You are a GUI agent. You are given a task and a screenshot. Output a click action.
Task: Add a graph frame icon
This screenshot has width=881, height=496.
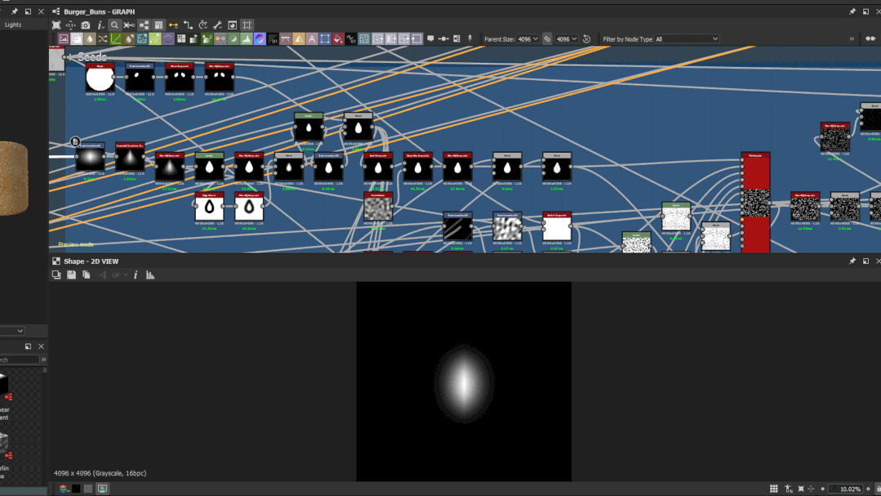click(456, 38)
